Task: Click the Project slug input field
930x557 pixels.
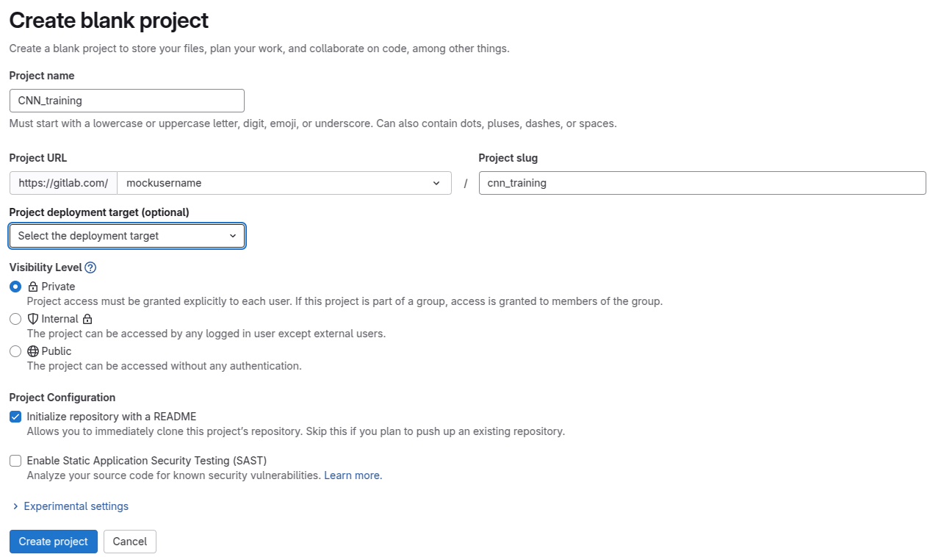Action: point(702,183)
